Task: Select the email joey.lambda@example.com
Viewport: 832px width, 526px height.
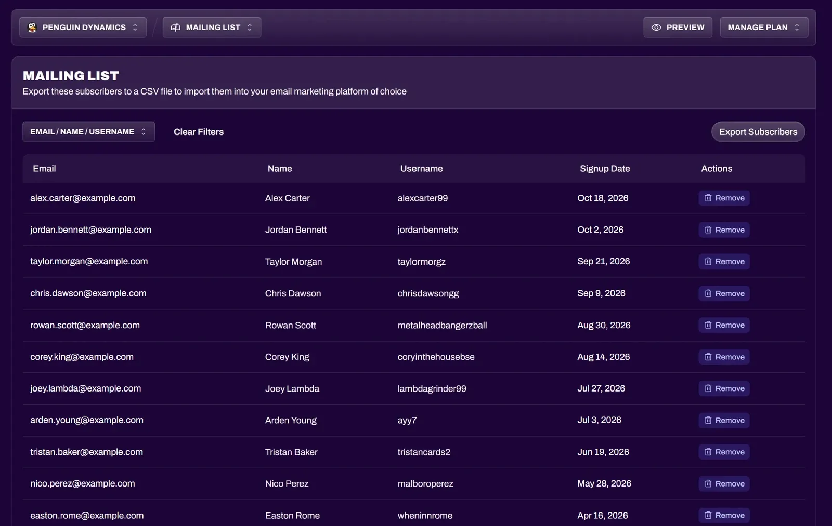Action: pos(86,388)
